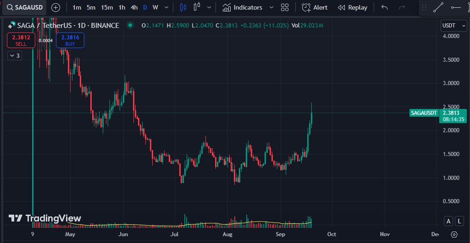Open chart settings gear icon
Screen dimensions: 470x243
tap(454, 234)
